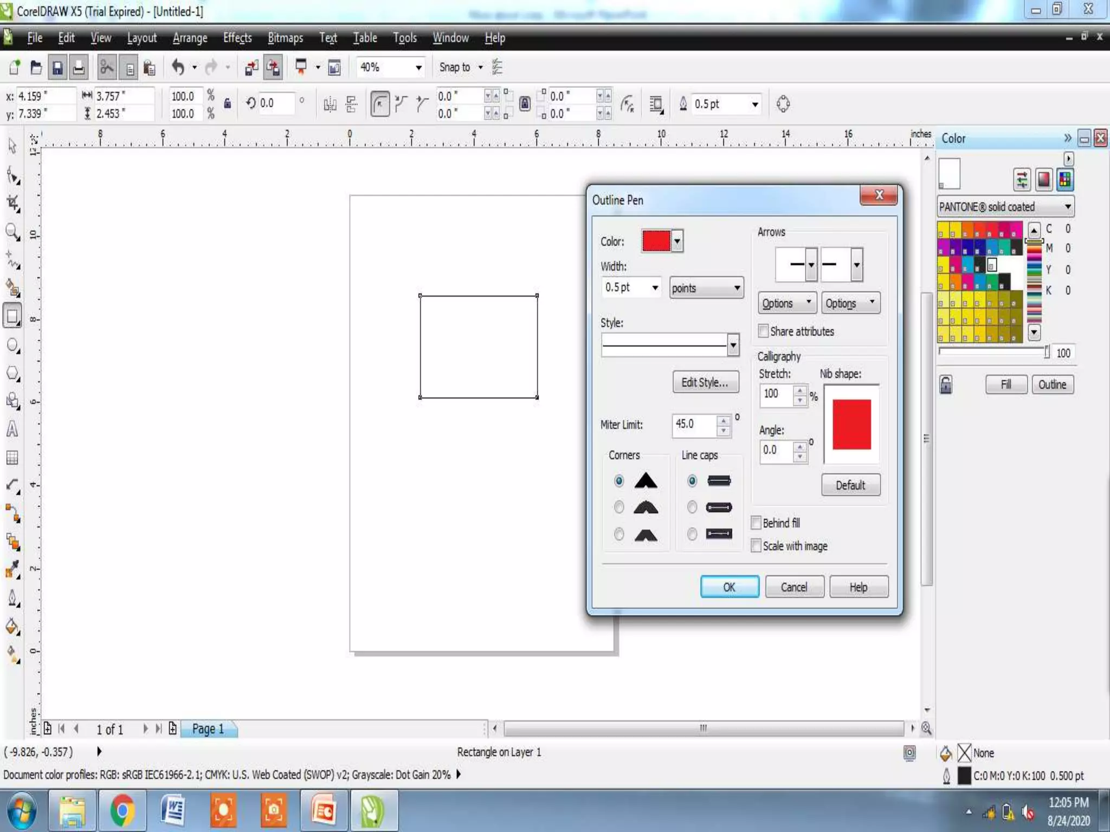Enable the Scale with image checkbox
Viewport: 1110px width, 832px height.
[x=756, y=545]
